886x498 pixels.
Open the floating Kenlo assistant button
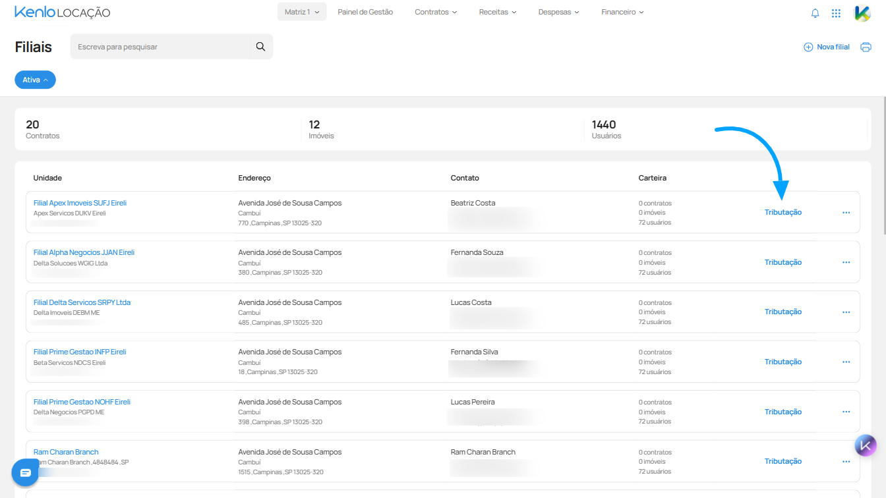[x=866, y=445]
